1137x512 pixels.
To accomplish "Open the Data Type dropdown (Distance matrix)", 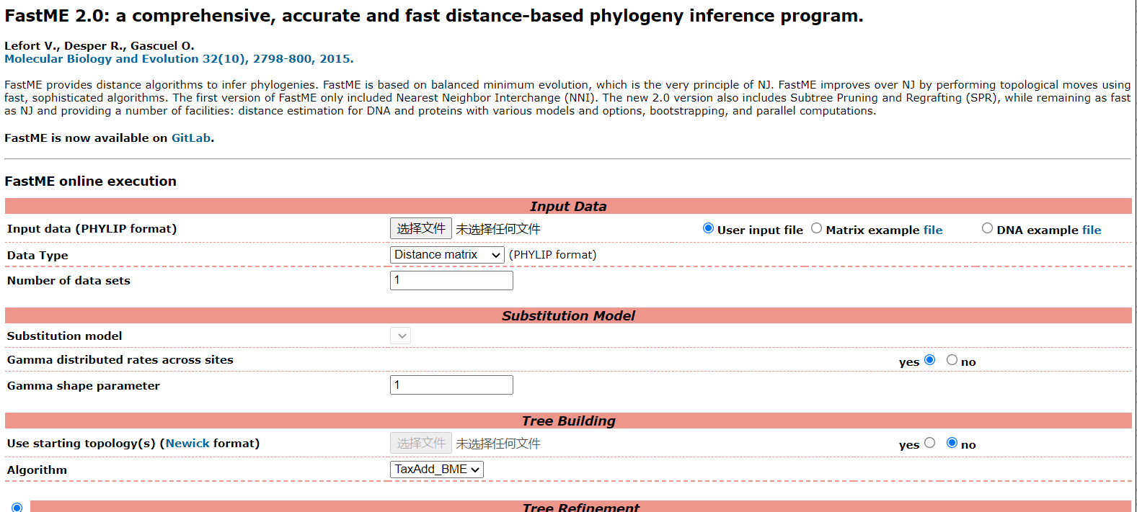I will [x=447, y=255].
